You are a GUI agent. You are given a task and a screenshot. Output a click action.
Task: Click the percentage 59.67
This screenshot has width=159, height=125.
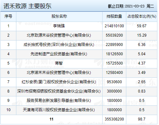click(x=142, y=26)
